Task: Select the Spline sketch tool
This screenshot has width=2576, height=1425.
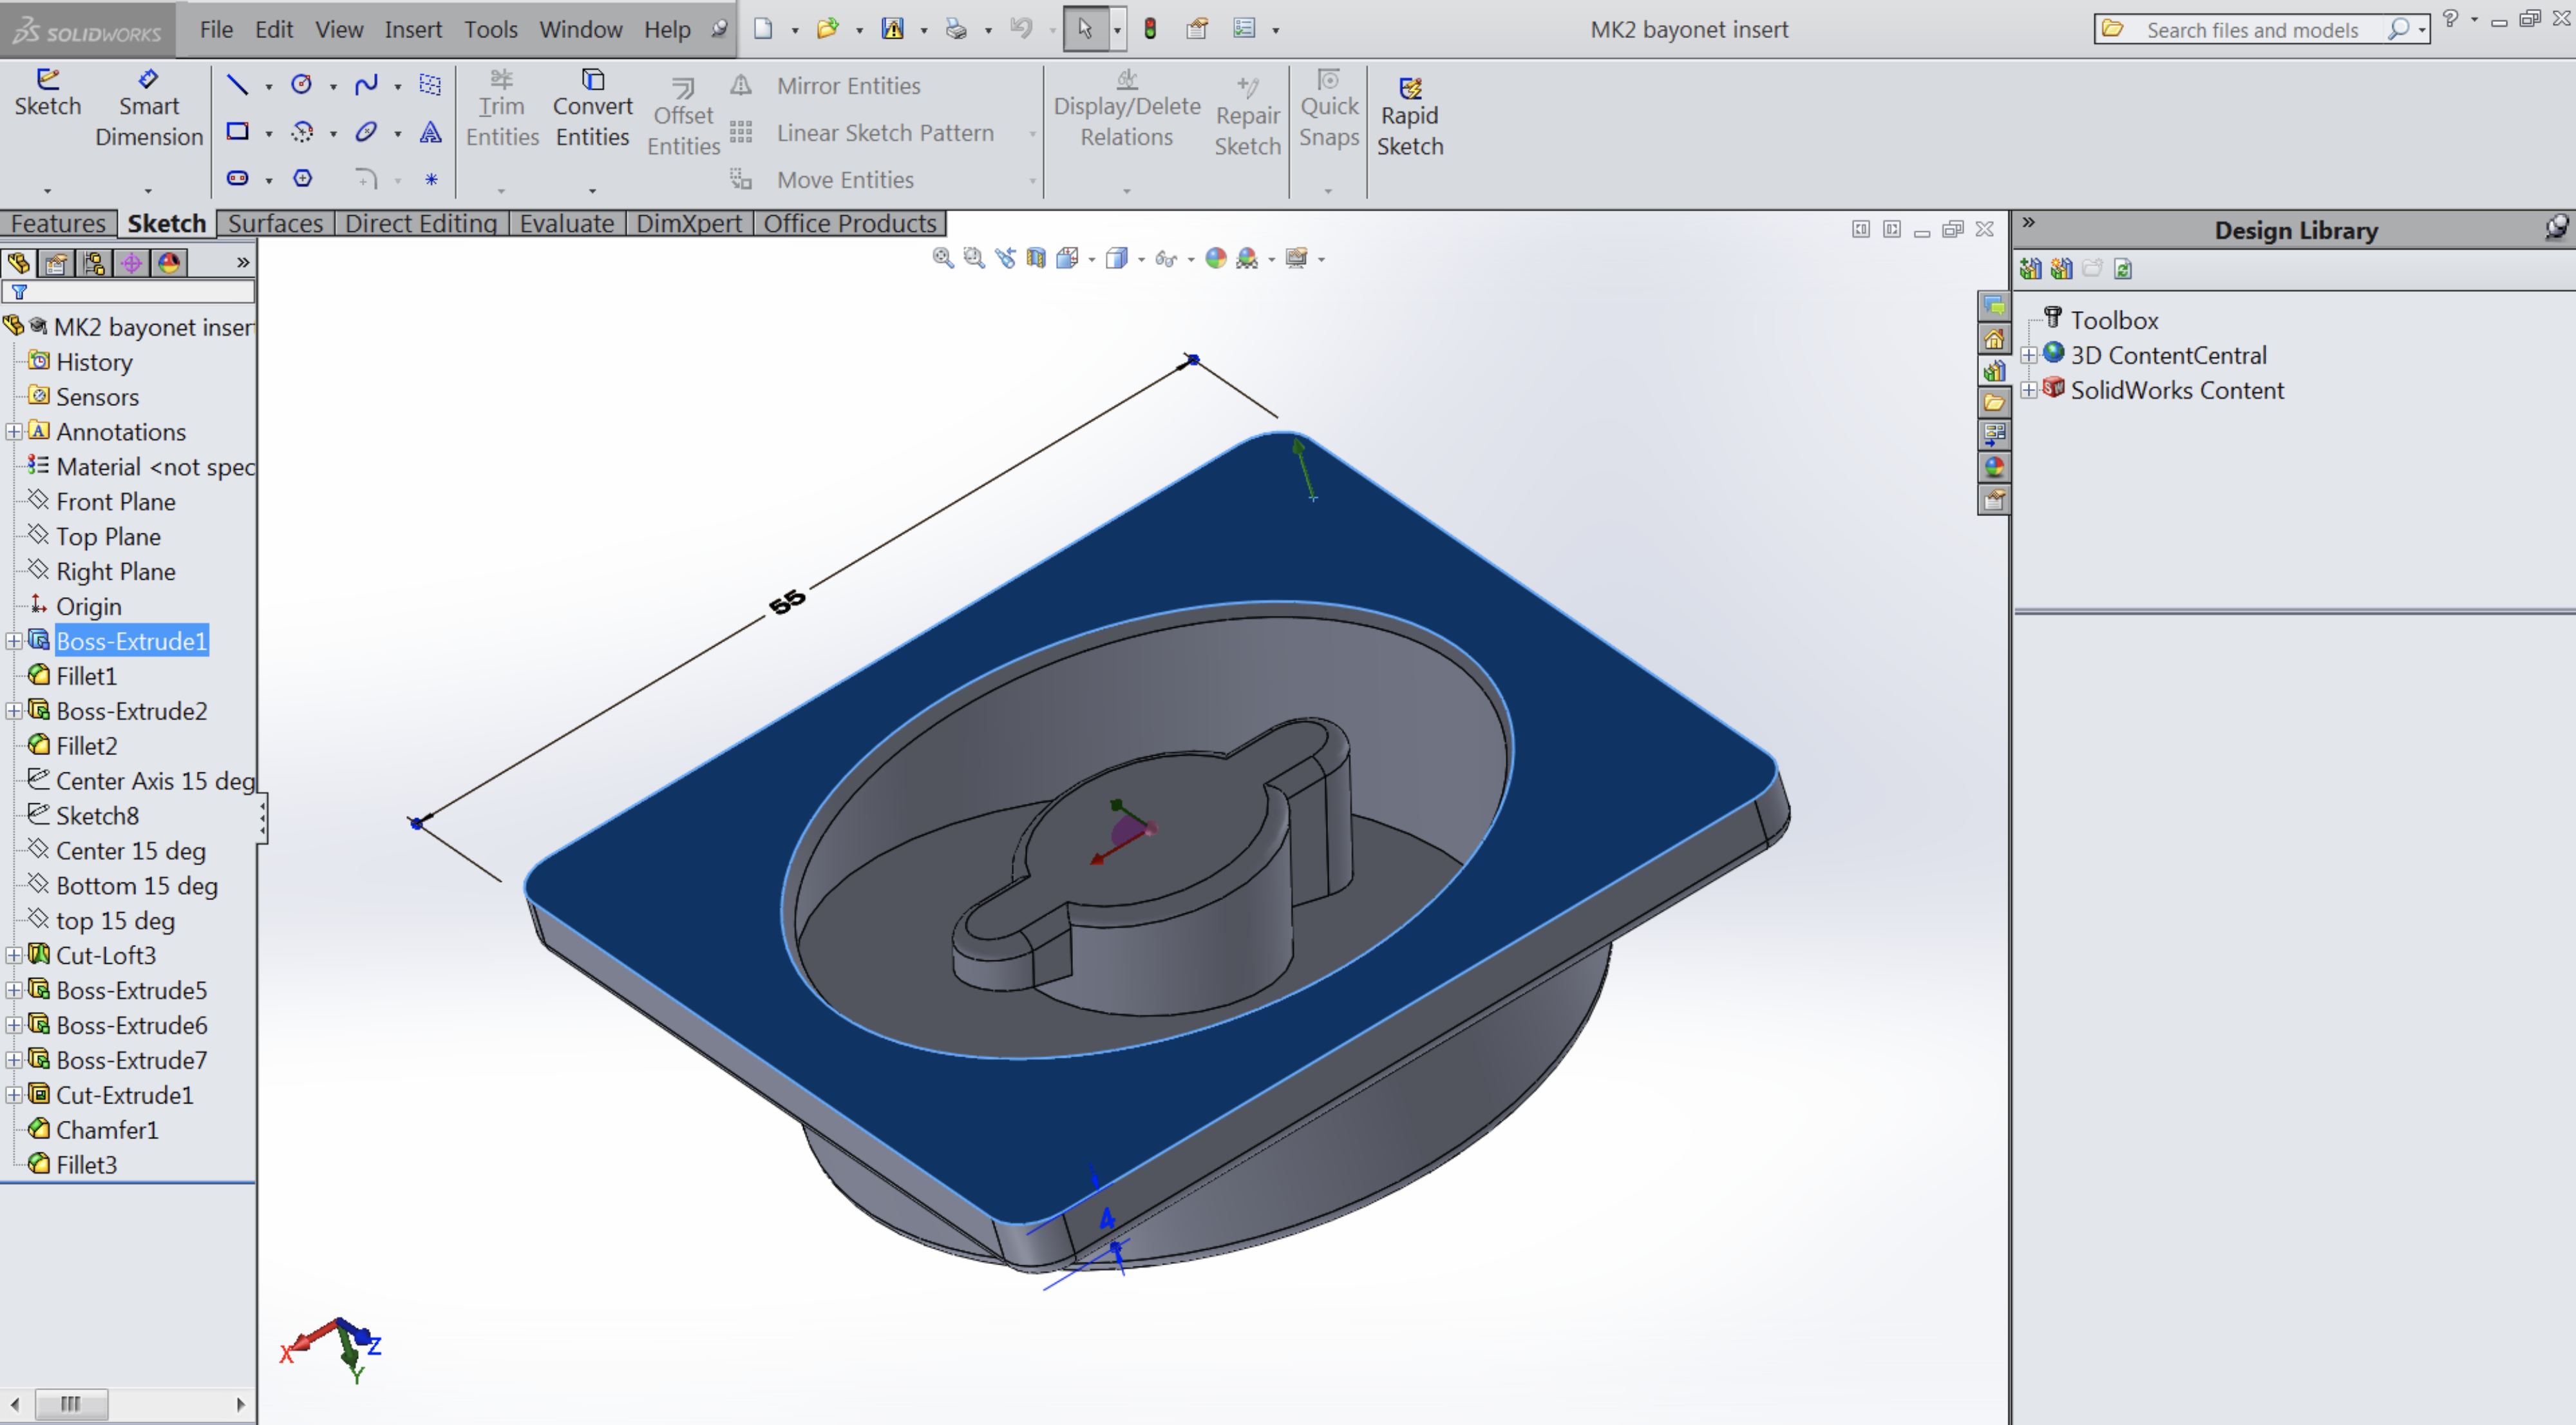Action: (x=366, y=85)
